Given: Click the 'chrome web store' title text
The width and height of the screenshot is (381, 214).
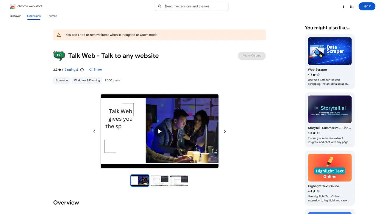Looking at the screenshot, I should point(30,6).
